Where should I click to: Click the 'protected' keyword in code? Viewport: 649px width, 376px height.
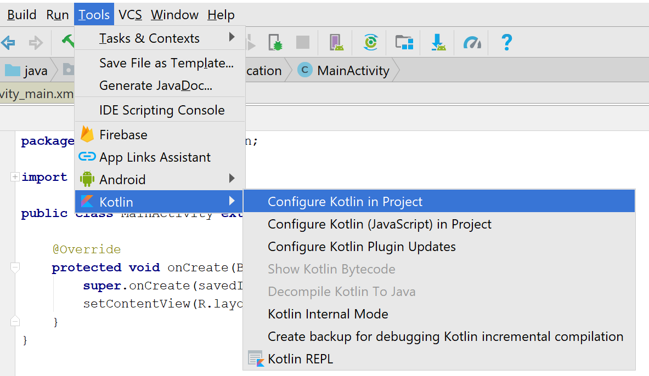tap(87, 267)
